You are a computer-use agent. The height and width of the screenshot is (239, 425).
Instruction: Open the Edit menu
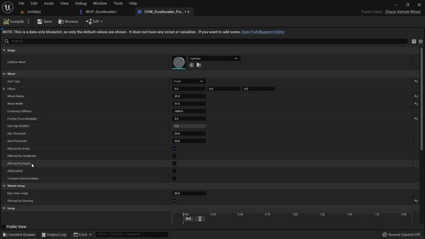point(34,3)
